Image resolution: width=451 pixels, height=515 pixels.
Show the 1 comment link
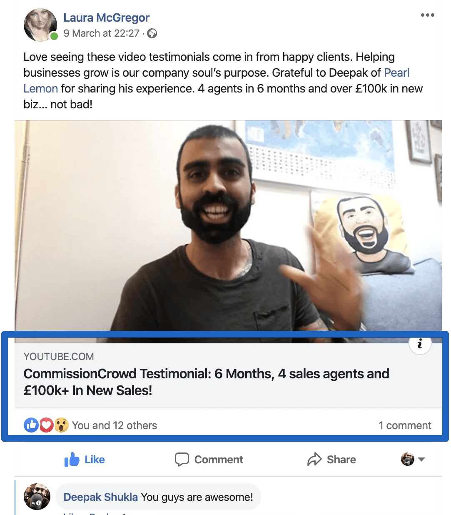[405, 425]
